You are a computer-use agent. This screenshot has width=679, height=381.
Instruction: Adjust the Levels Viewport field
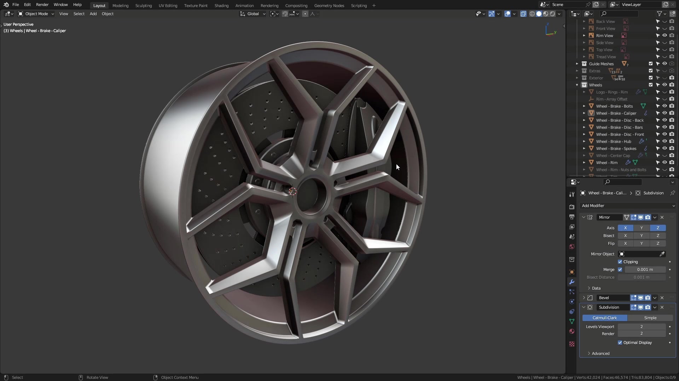click(x=642, y=327)
